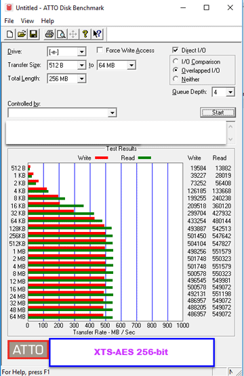Image resolution: width=244 pixels, height=376 pixels.
Task: Expand the Total Length dropdown
Action: [x=82, y=78]
